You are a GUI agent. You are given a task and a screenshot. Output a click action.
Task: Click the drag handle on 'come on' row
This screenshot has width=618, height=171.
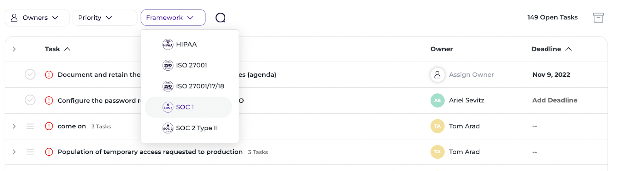(x=30, y=126)
